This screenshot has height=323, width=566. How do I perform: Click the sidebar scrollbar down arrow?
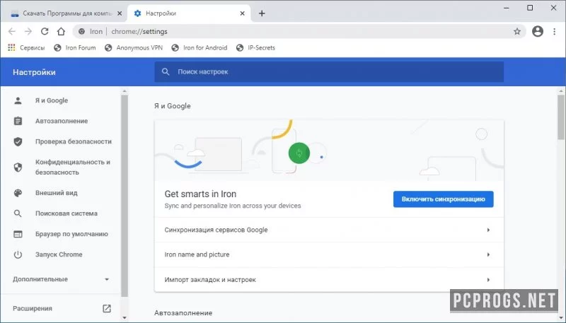pyautogui.click(x=125, y=317)
